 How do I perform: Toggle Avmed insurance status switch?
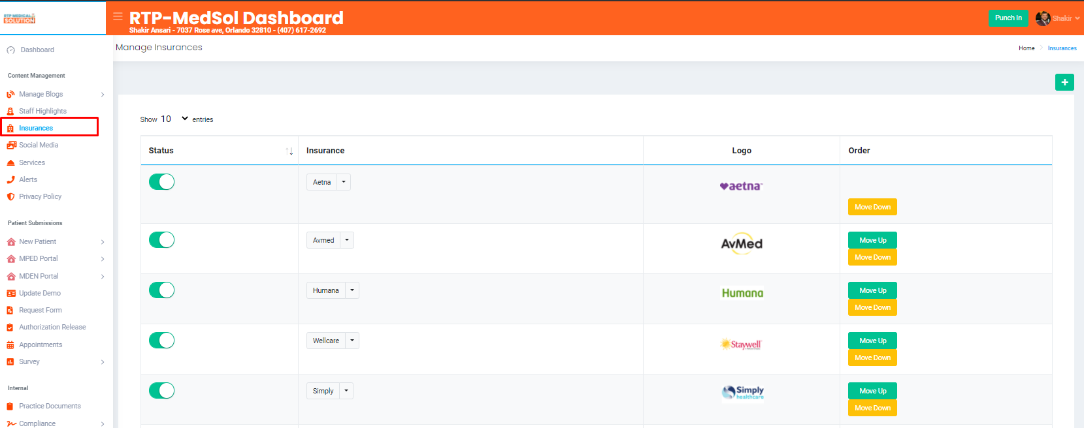[162, 240]
